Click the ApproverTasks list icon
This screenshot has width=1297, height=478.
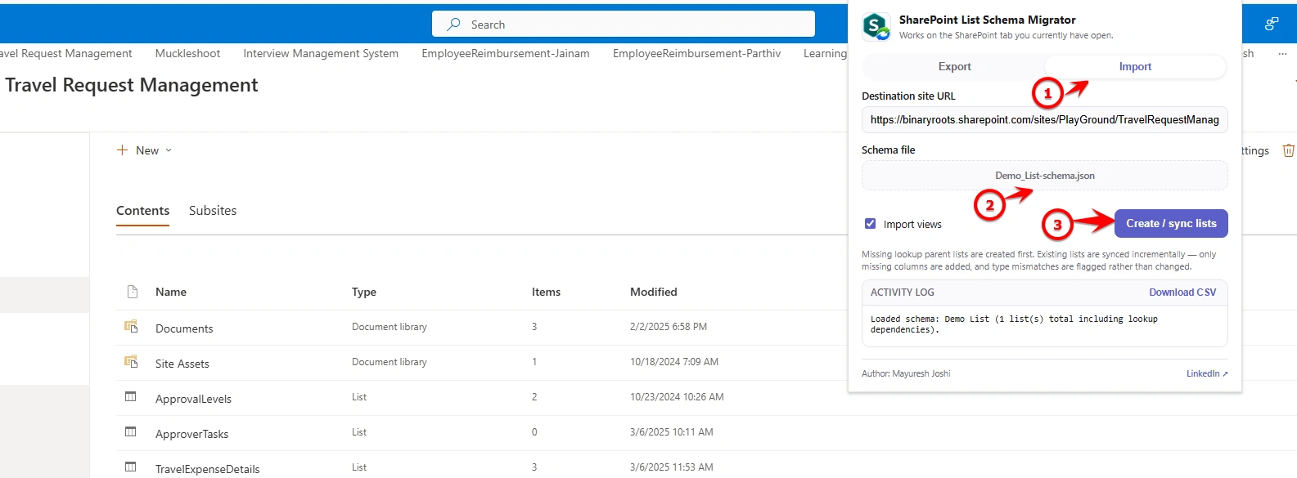click(x=131, y=431)
